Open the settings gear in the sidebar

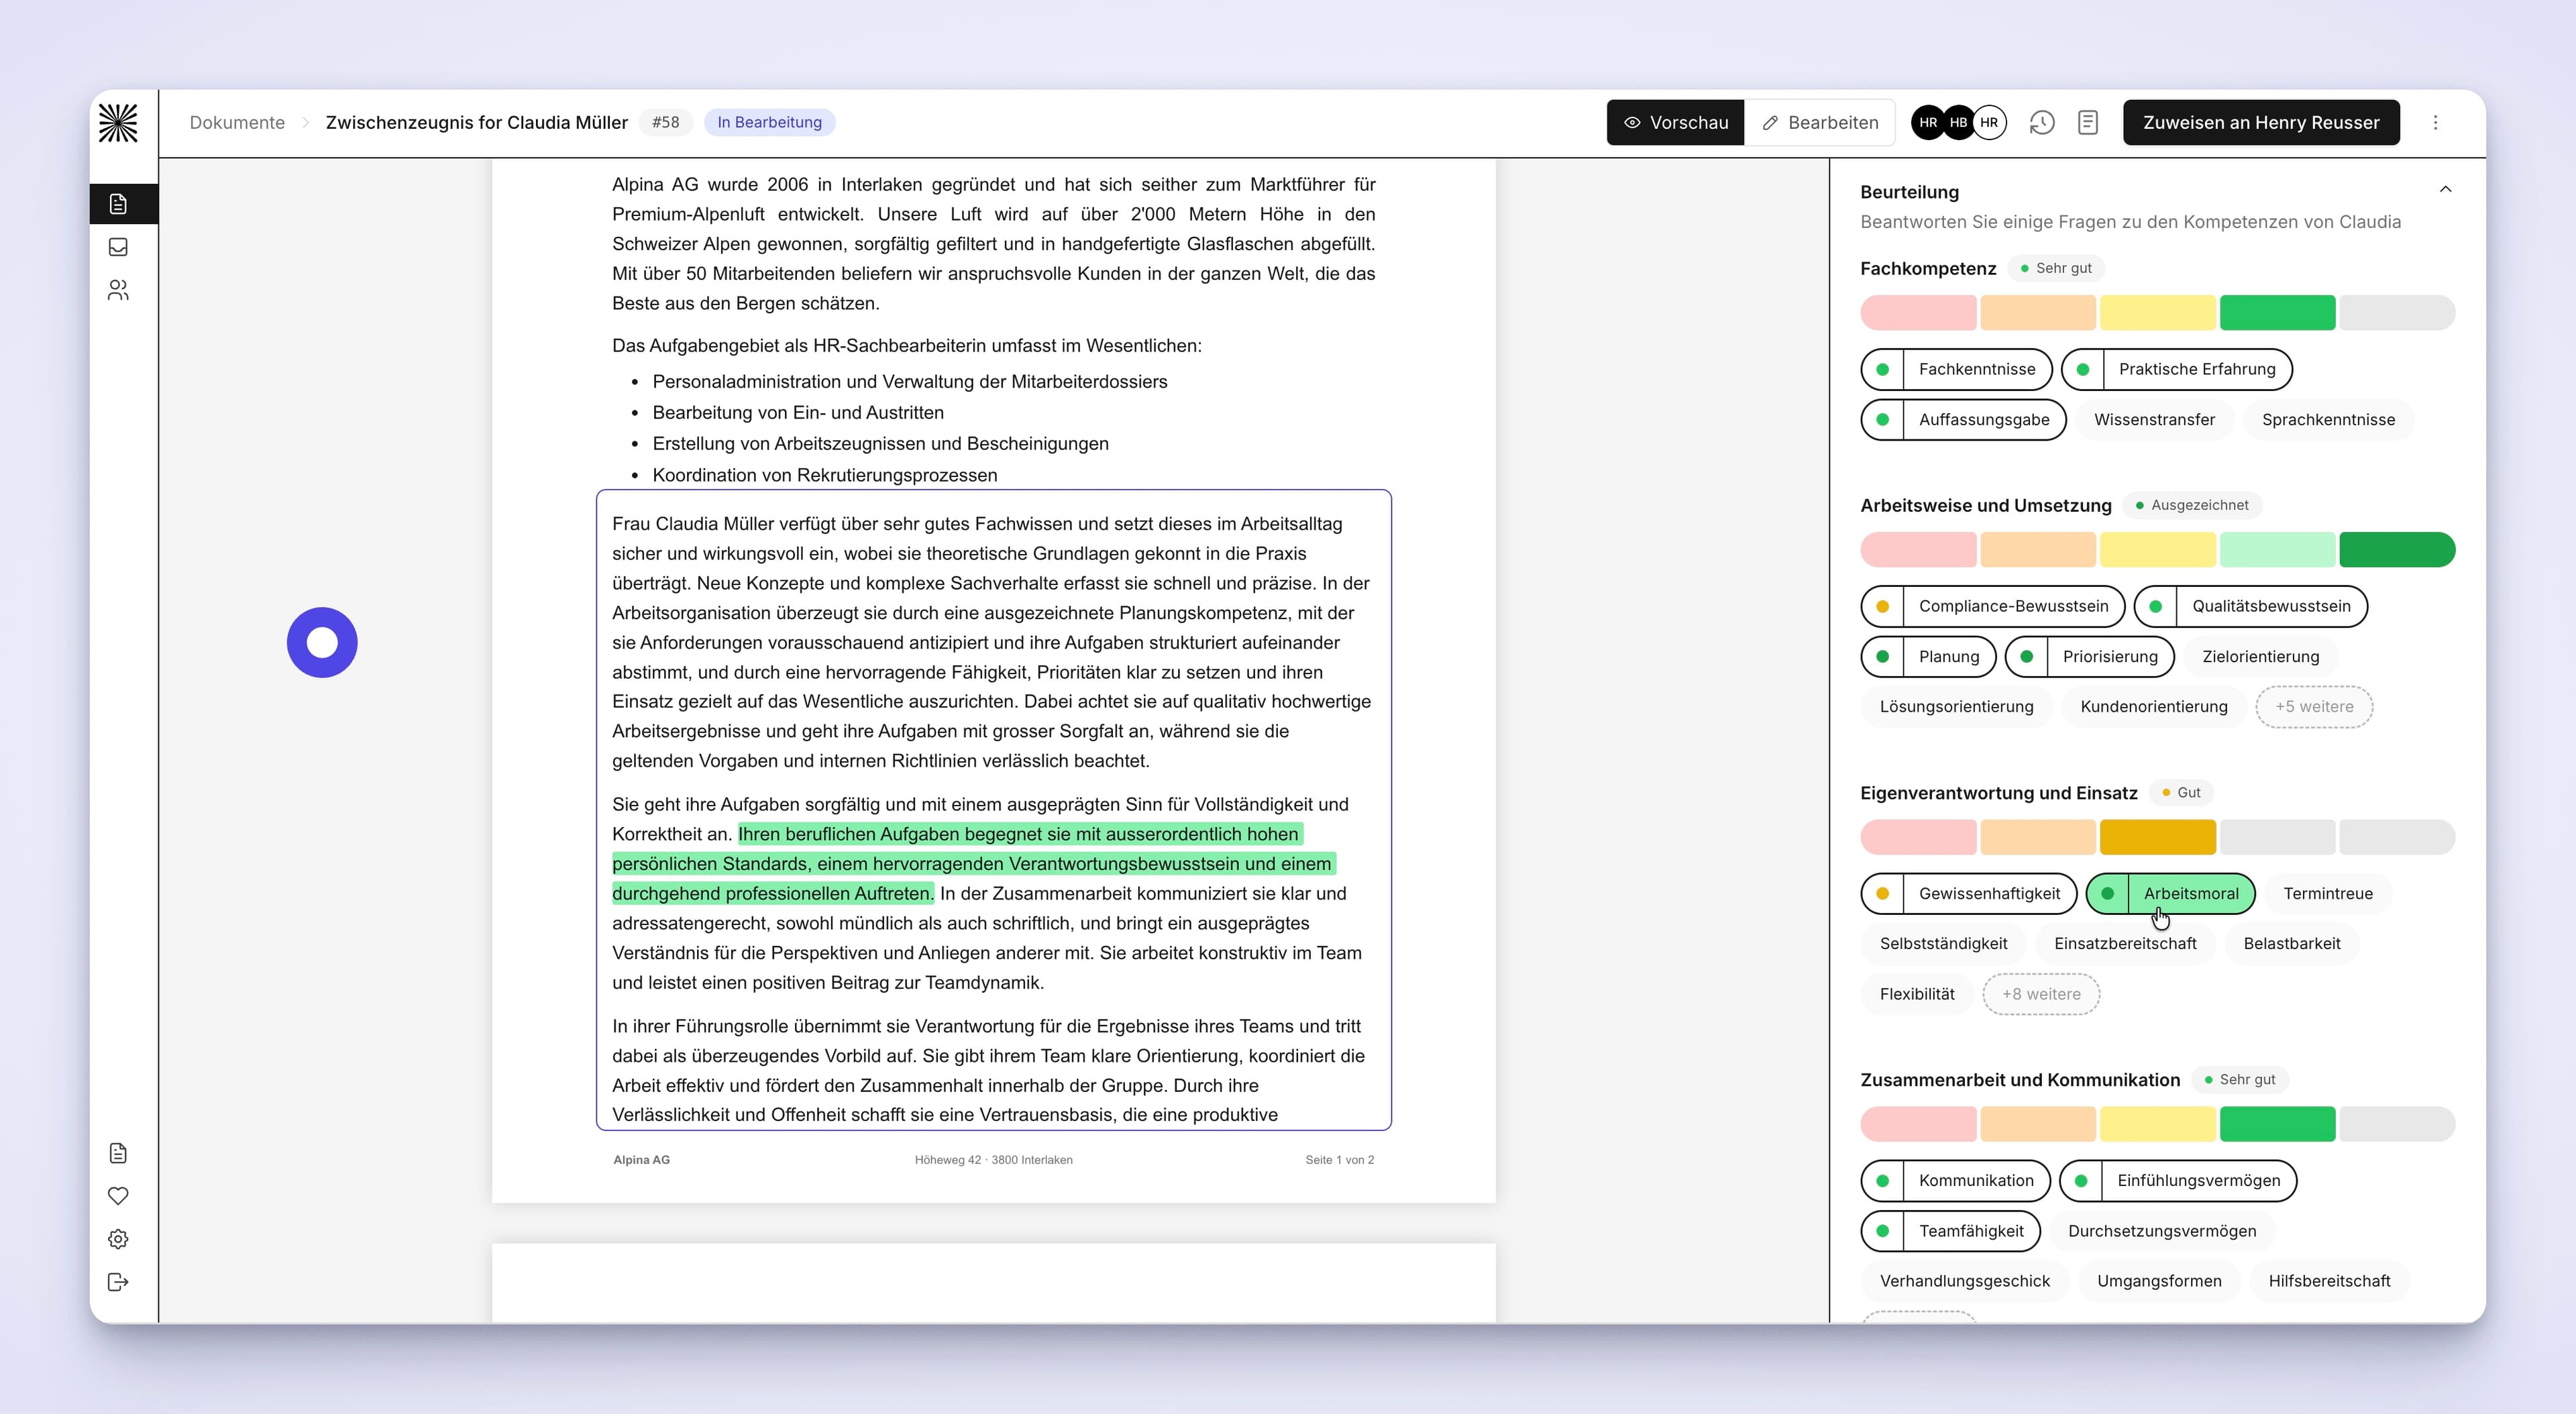118,1239
